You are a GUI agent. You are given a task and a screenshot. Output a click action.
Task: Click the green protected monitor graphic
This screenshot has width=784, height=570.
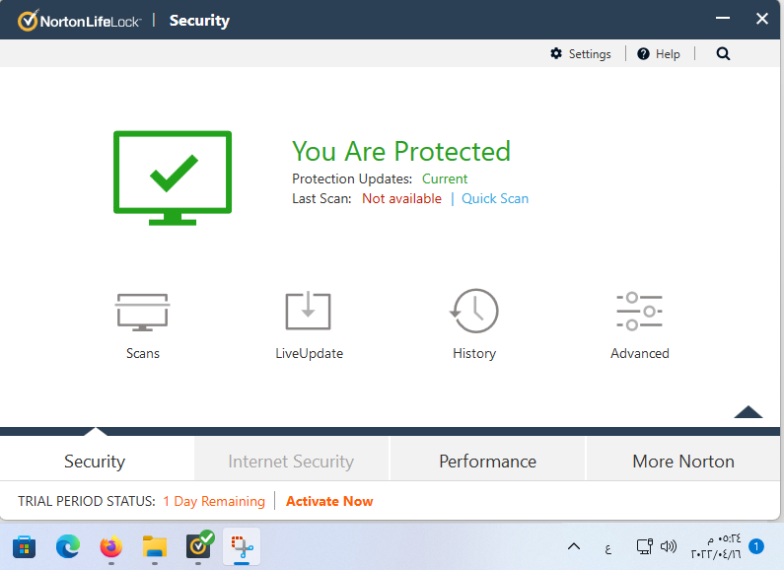coord(173,178)
